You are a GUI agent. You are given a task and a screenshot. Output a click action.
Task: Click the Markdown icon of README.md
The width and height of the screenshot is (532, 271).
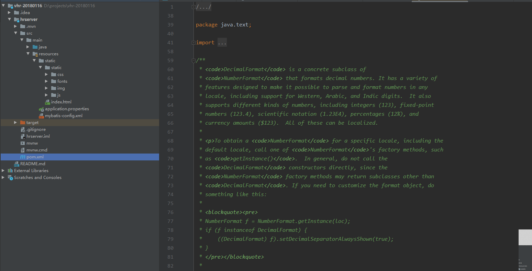click(x=16, y=164)
